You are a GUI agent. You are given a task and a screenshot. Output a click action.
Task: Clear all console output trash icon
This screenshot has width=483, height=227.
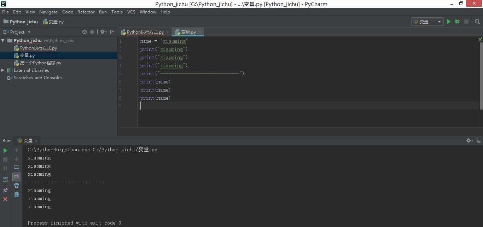click(x=17, y=194)
